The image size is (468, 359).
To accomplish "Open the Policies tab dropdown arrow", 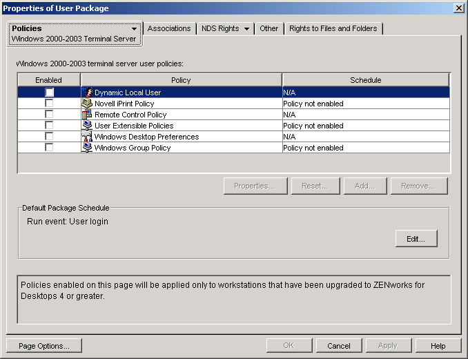I will pos(134,29).
